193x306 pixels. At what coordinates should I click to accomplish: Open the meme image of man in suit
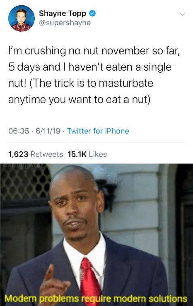point(96,235)
